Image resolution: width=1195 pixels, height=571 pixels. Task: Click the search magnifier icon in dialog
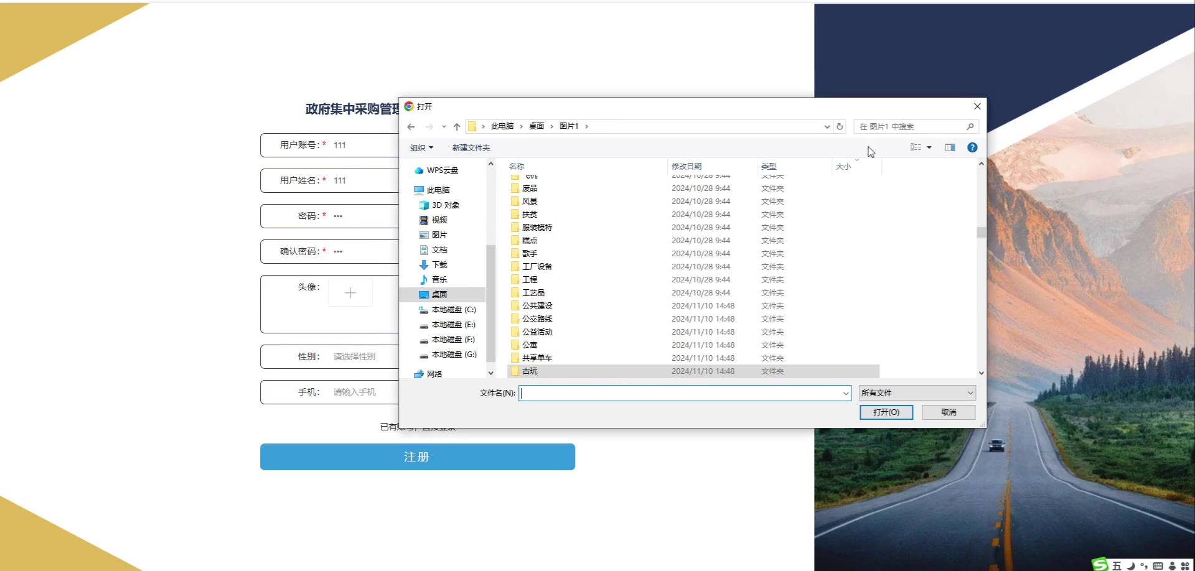pyautogui.click(x=970, y=127)
